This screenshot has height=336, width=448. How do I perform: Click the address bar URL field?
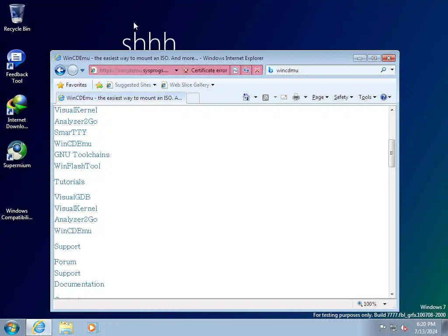(x=134, y=70)
